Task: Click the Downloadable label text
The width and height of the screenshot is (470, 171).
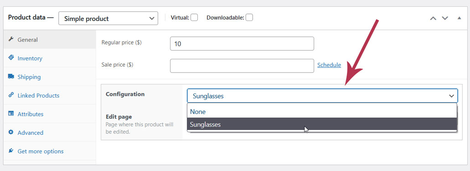Action: coord(225,18)
